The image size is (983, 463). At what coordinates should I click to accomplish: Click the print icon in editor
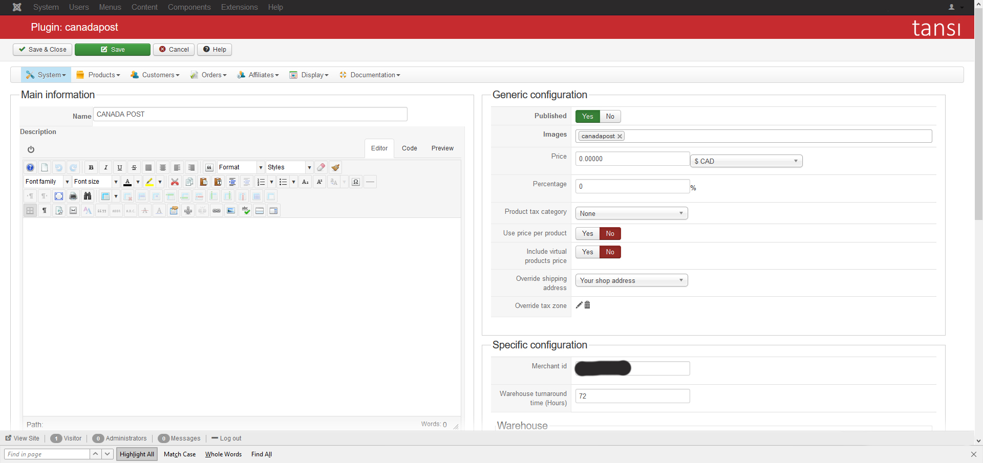pos(73,196)
